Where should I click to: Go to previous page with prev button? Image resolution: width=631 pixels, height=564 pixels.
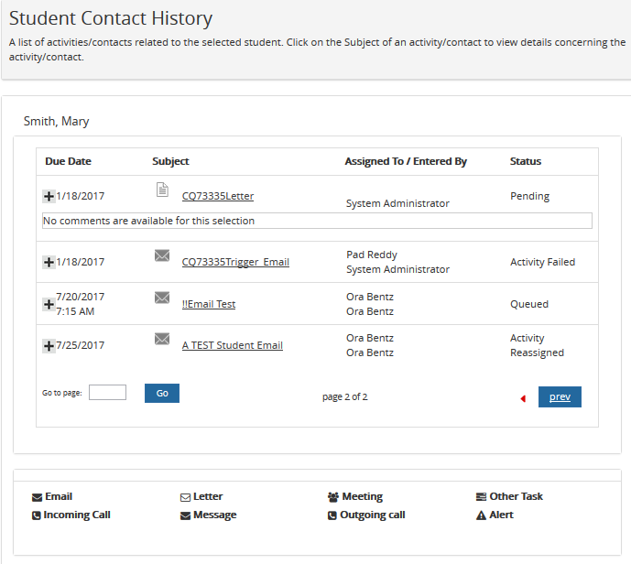click(560, 396)
